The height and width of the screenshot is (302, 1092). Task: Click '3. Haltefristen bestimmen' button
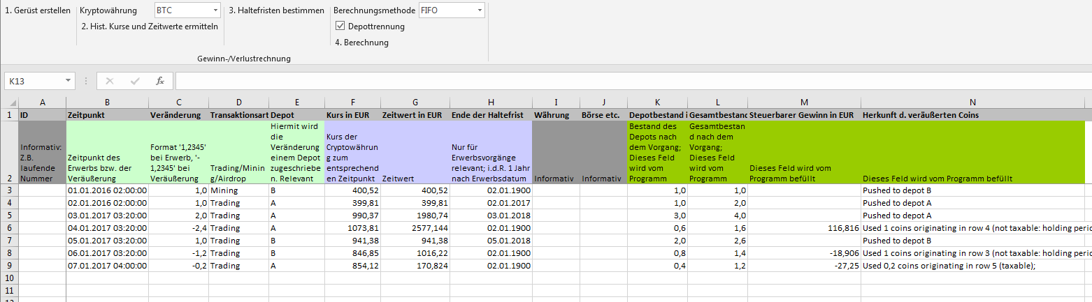point(276,10)
